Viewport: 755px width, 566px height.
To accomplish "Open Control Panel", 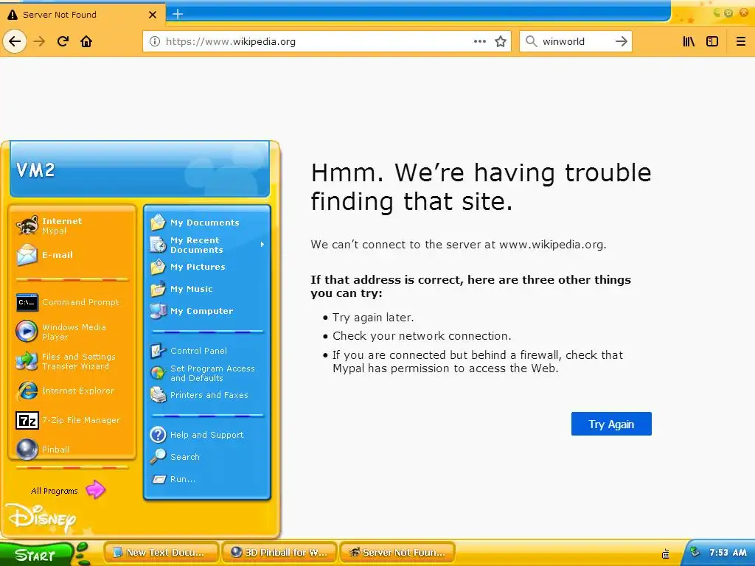I will tap(207, 351).
